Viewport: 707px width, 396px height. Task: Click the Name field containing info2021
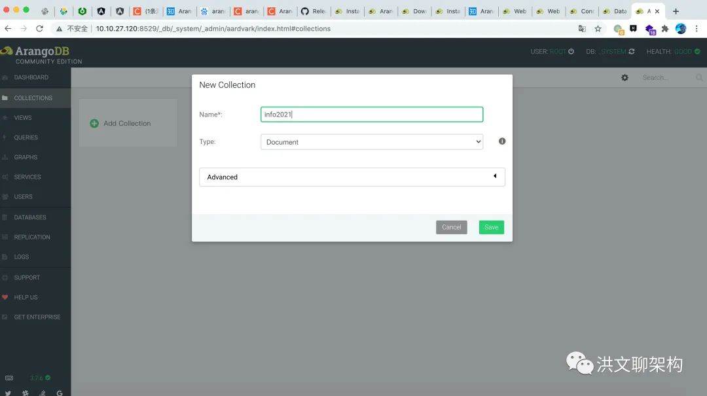pos(372,115)
